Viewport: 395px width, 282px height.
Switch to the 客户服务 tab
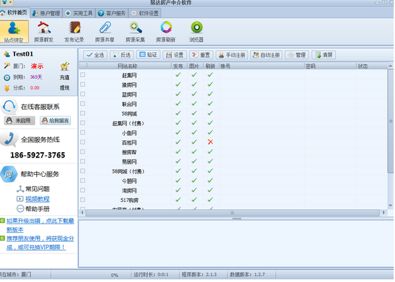pos(112,13)
